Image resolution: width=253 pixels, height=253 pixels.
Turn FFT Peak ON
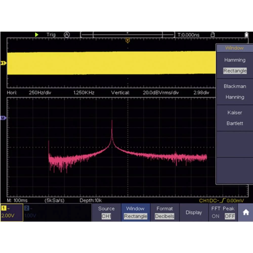(x=216, y=216)
